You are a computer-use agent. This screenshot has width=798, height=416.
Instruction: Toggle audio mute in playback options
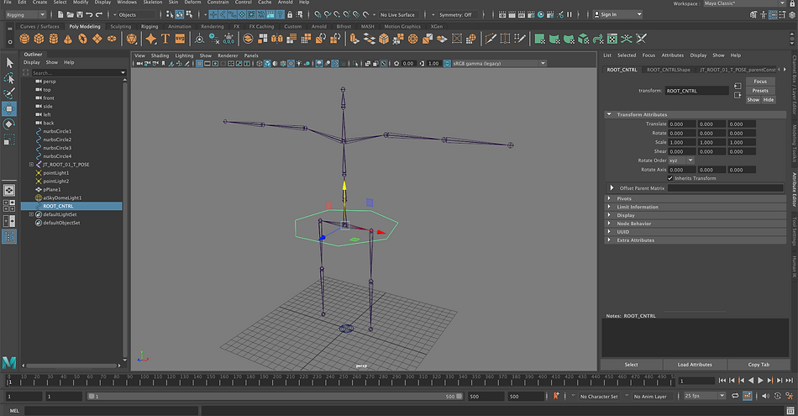tap(765, 396)
